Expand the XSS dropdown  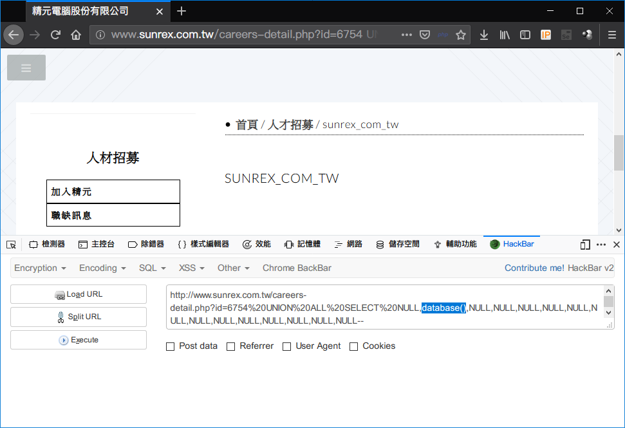click(192, 268)
